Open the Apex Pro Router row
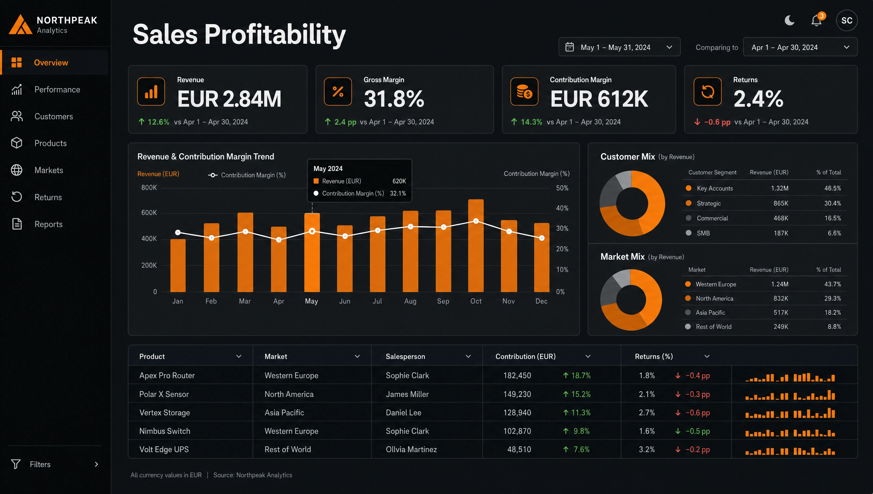The width and height of the screenshot is (873, 494). (493, 375)
